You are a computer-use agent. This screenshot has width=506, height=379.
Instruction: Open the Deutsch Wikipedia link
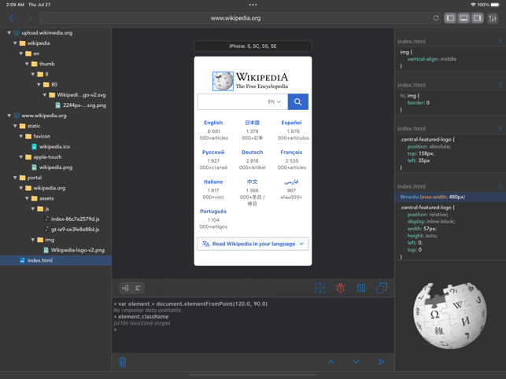[x=253, y=153]
